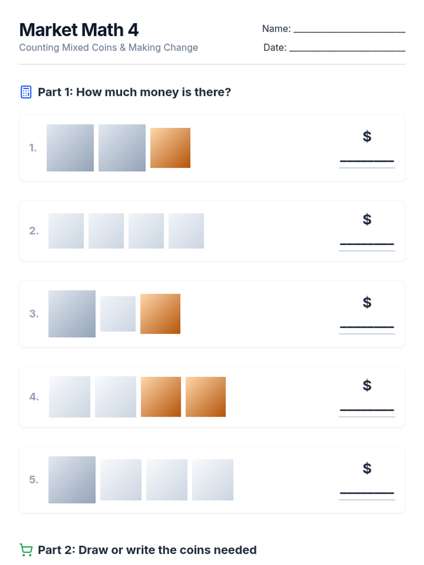The height and width of the screenshot is (565, 424).
Task: Select the answer blank for problem 4
Action: [367, 410]
